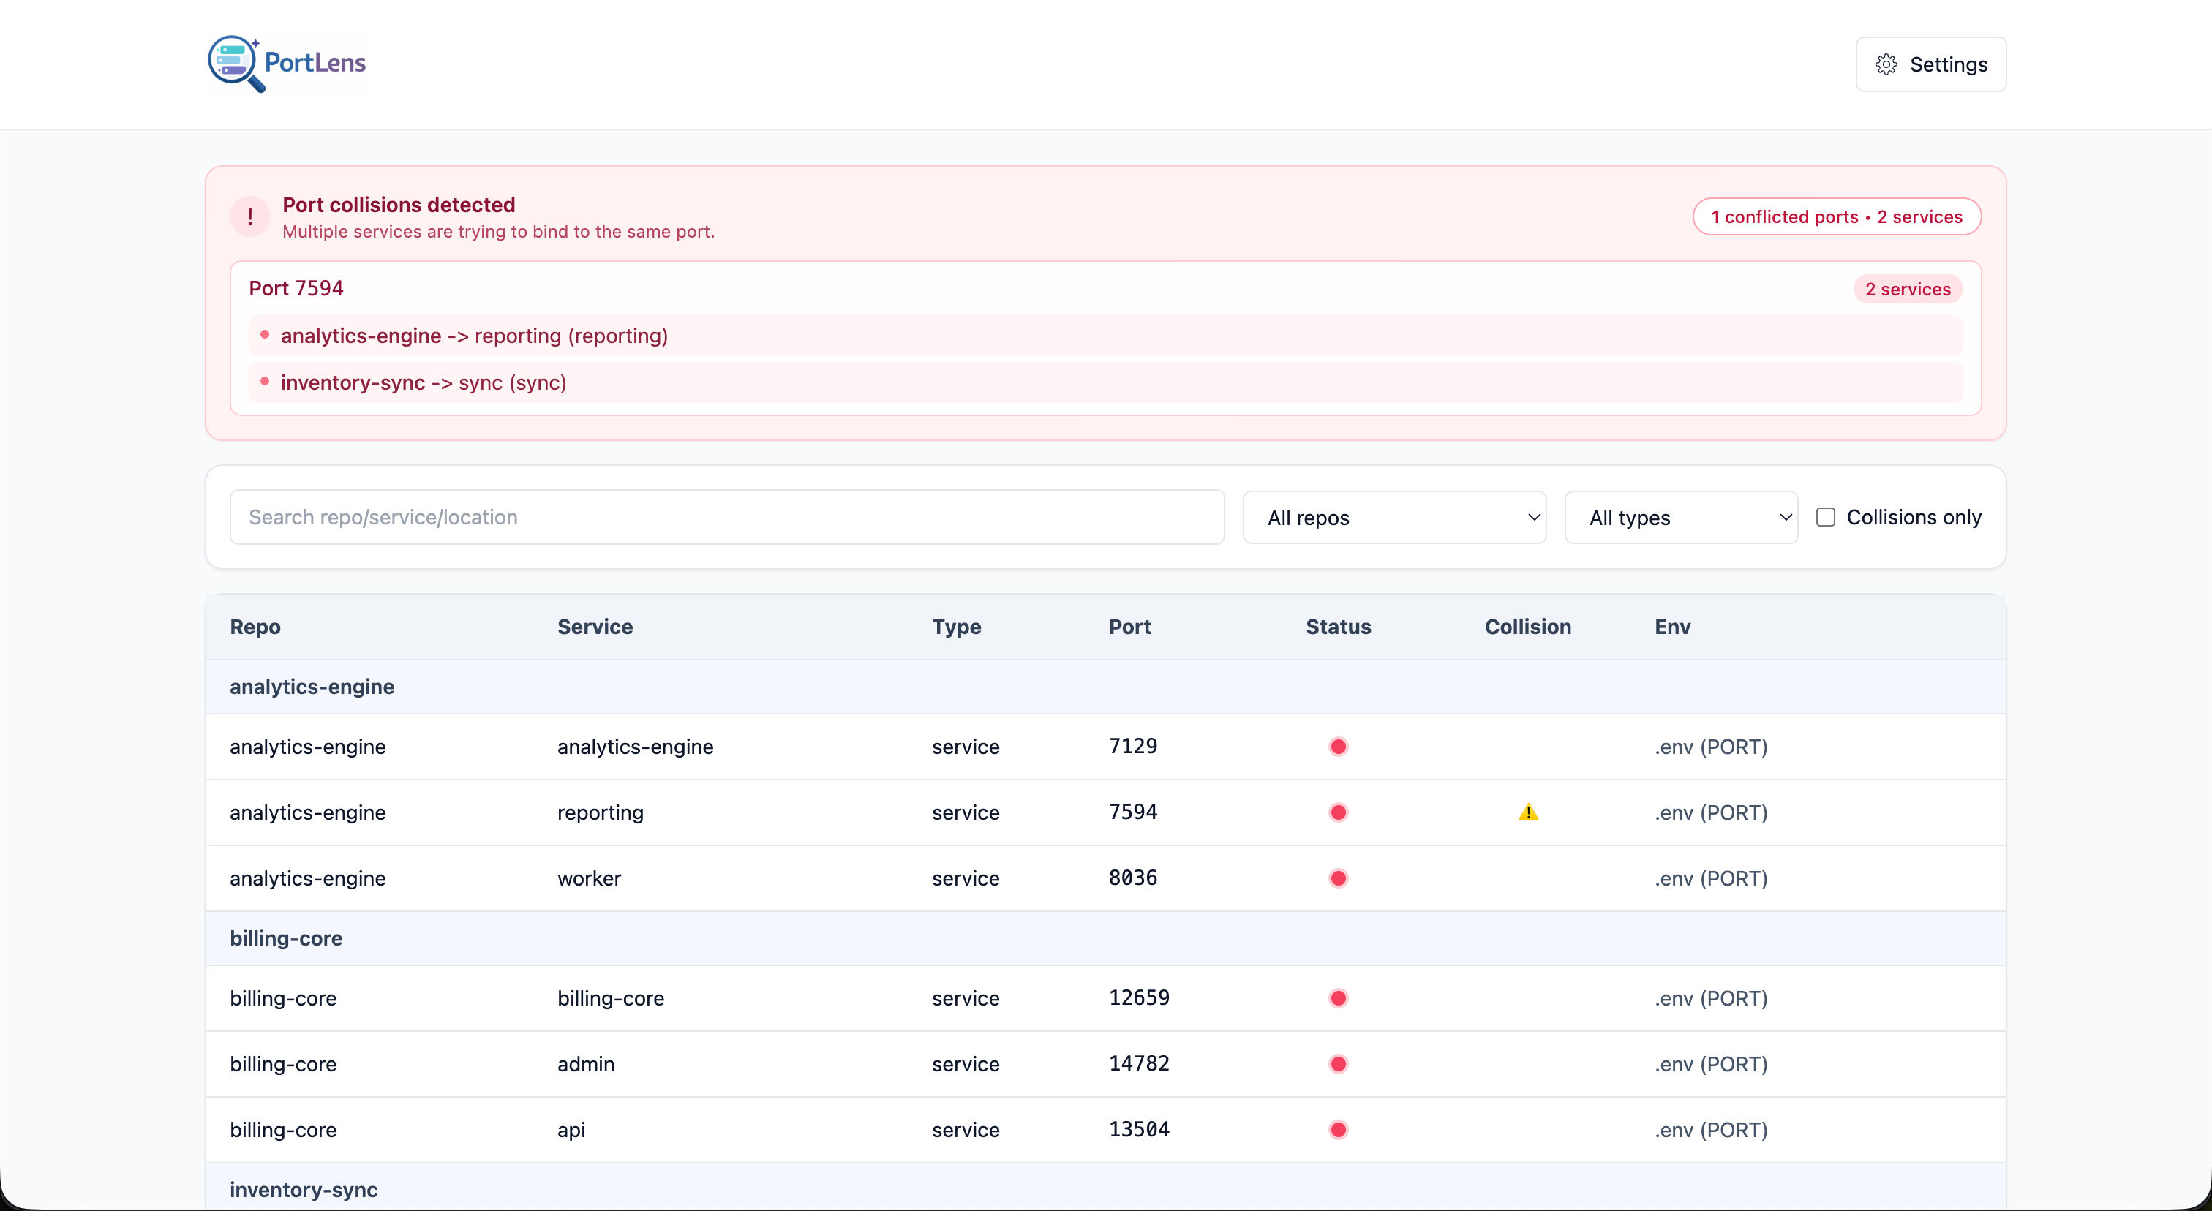Sort the table by the Port column

[x=1129, y=627]
